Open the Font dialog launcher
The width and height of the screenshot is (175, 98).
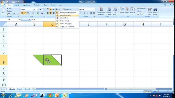44,16
